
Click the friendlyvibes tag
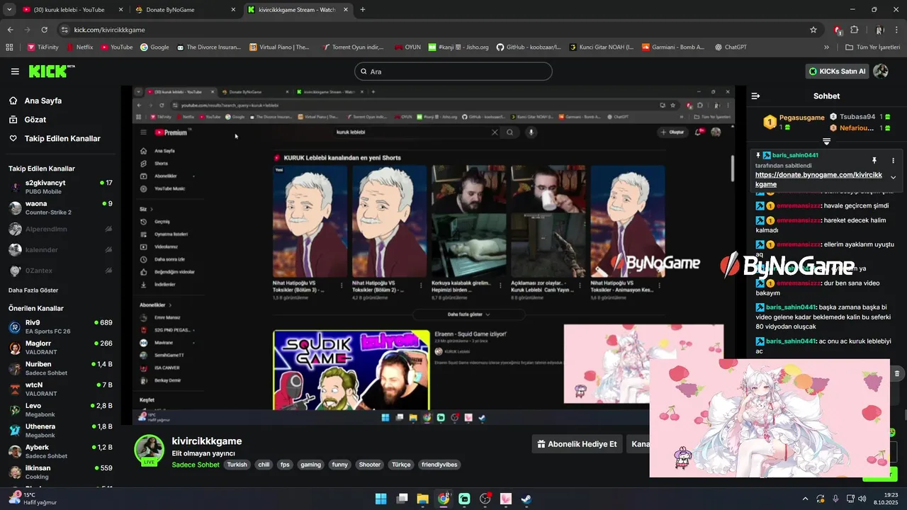(439, 465)
